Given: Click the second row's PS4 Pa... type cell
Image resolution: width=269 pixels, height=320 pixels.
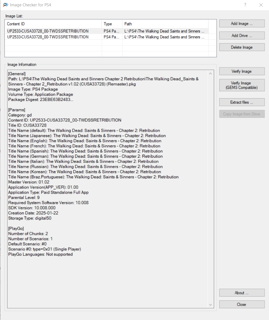Looking at the screenshot, I should click(x=111, y=37).
